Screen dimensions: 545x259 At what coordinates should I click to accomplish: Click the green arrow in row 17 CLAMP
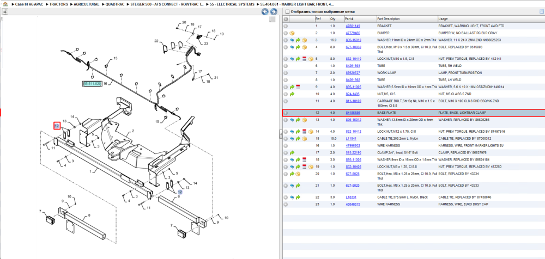point(292,152)
